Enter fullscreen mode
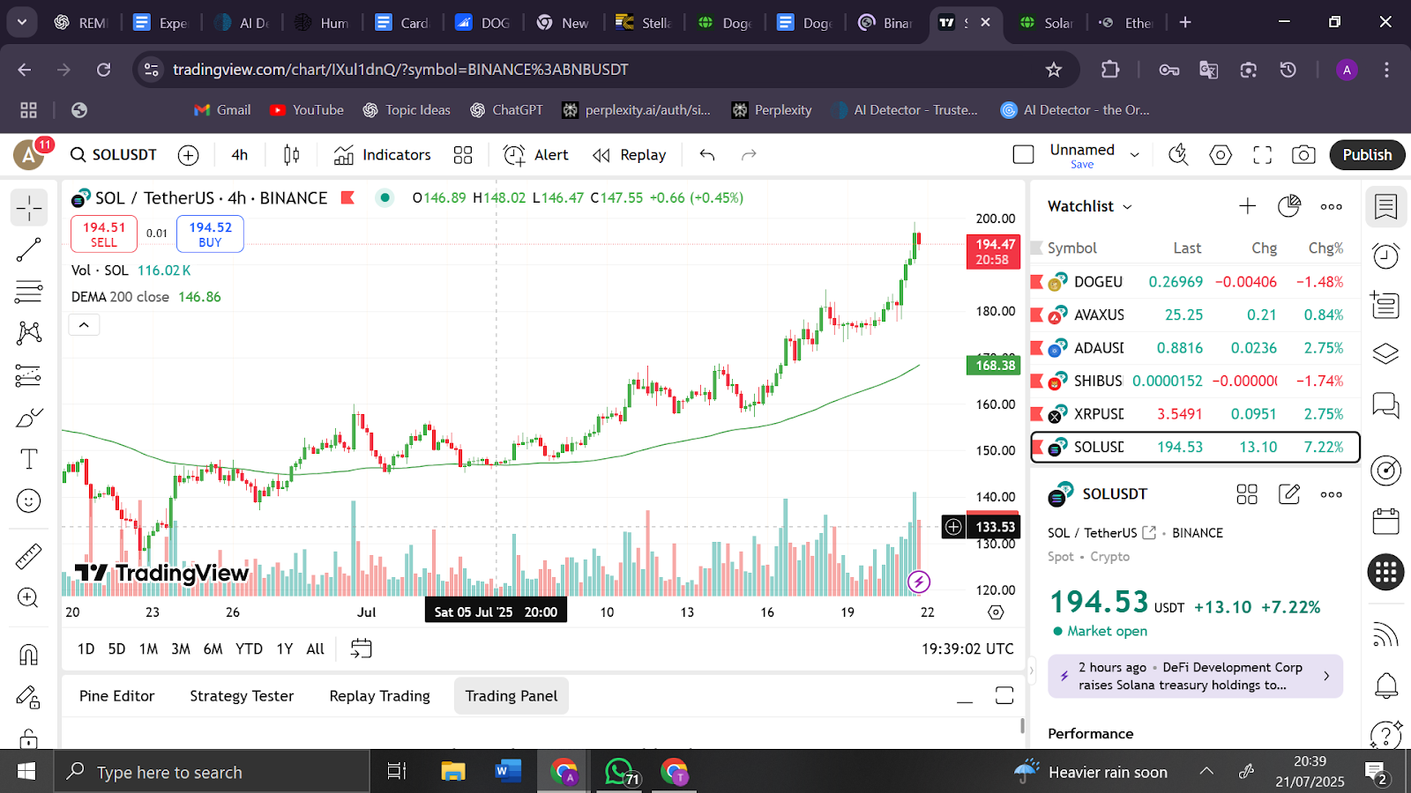 click(x=1263, y=155)
